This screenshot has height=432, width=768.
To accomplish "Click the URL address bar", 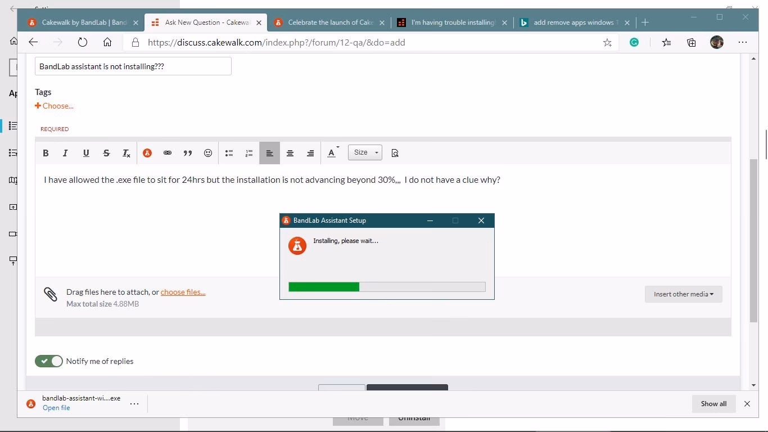I will (371, 42).
